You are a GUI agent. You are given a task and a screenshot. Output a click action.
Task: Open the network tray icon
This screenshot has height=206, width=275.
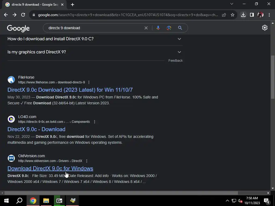234,201
